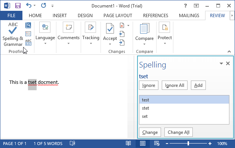Click zoom in plus icon
235x148 pixels.
[x=210, y=144]
